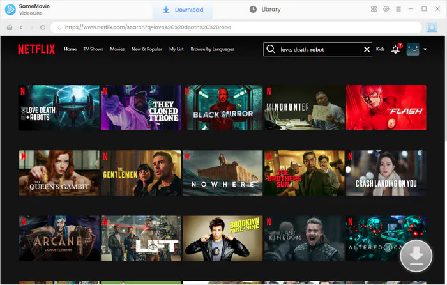The height and width of the screenshot is (285, 447).
Task: Open The Gentlemen thumbnail
Action: (141, 173)
